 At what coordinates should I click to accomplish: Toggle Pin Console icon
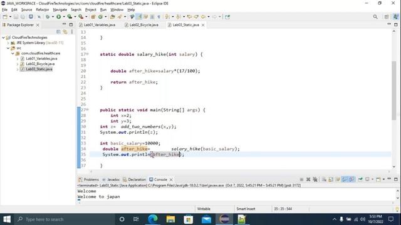pos(360,179)
